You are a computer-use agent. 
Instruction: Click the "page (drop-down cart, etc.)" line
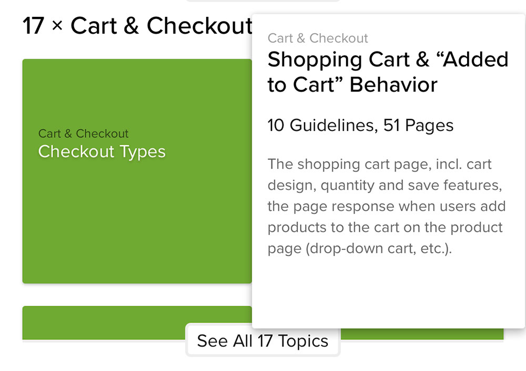tap(360, 248)
